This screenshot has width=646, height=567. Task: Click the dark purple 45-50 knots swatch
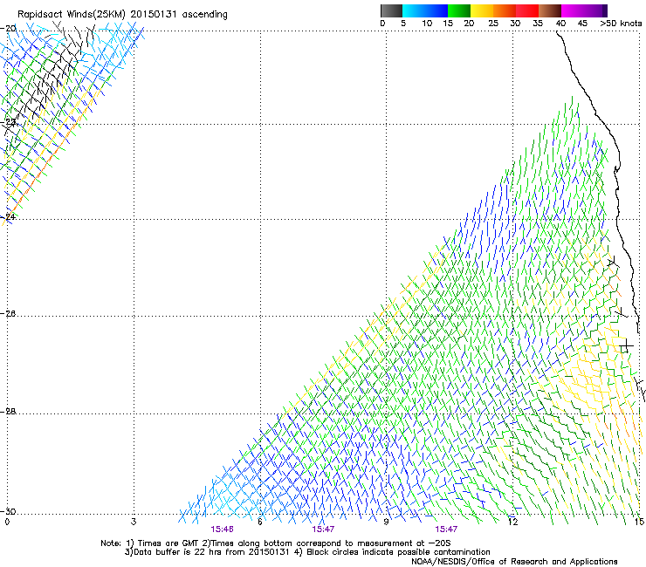coord(595,10)
